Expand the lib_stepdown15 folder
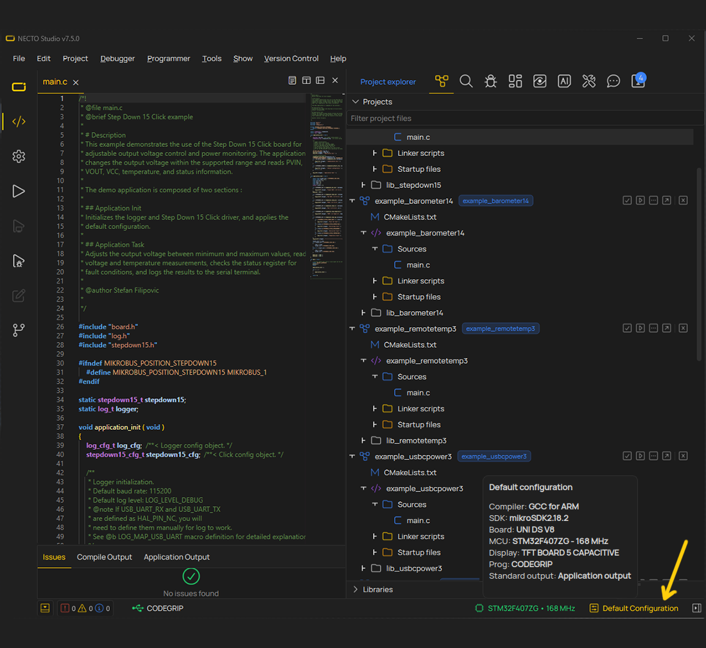706x648 pixels. click(x=363, y=185)
